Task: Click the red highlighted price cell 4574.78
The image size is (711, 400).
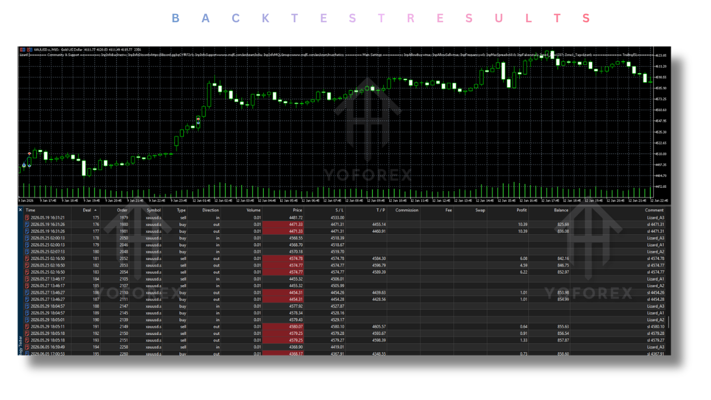Action: [x=283, y=258]
